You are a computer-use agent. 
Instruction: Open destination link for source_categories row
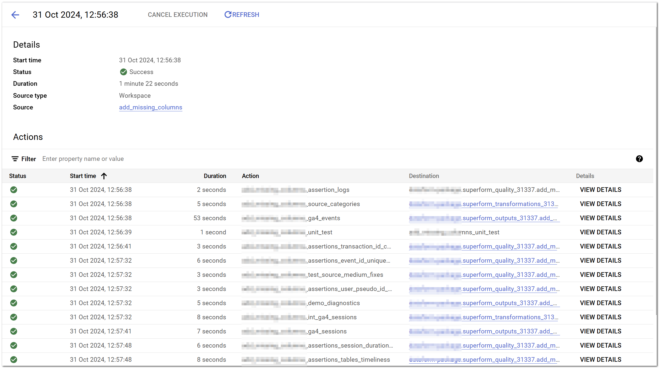pyautogui.click(x=484, y=204)
